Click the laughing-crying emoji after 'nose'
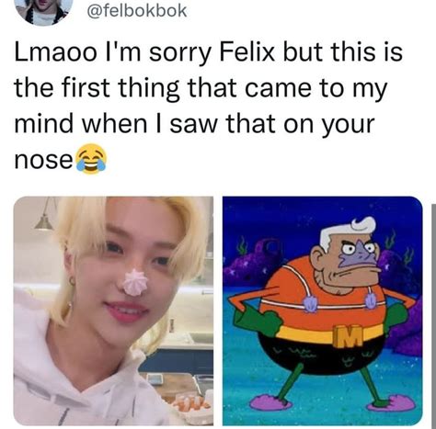 tap(91, 159)
